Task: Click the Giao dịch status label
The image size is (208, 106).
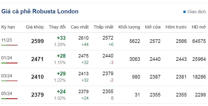Action: (x=196, y=12)
